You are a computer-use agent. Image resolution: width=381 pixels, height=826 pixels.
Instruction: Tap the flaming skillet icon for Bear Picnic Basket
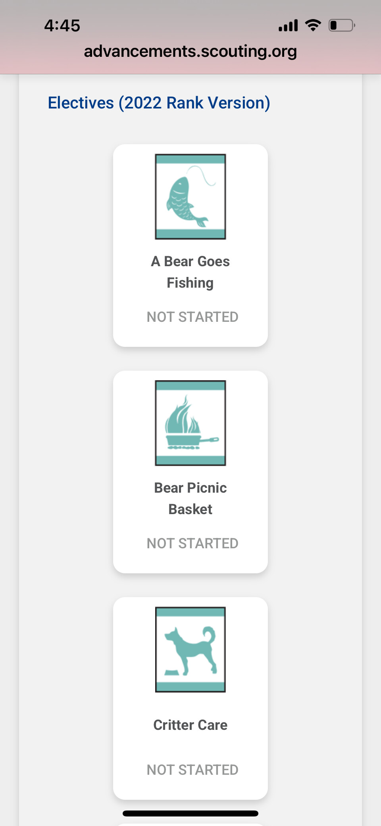pos(190,423)
